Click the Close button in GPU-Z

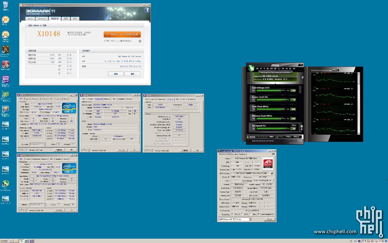point(270,219)
